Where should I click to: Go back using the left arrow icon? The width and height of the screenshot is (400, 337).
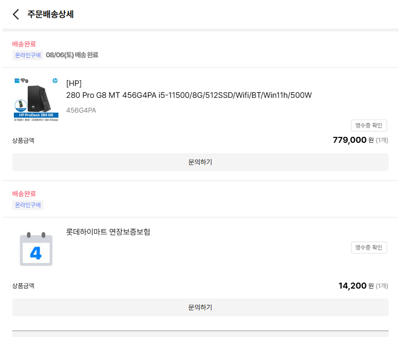coord(16,14)
